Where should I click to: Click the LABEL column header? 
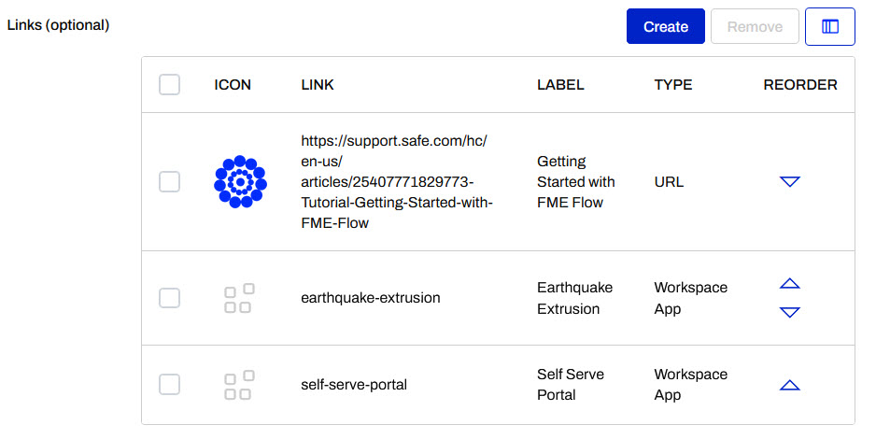coord(560,85)
